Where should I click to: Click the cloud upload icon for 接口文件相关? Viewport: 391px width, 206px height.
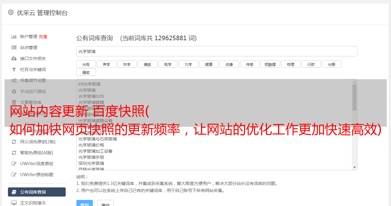click(14, 59)
